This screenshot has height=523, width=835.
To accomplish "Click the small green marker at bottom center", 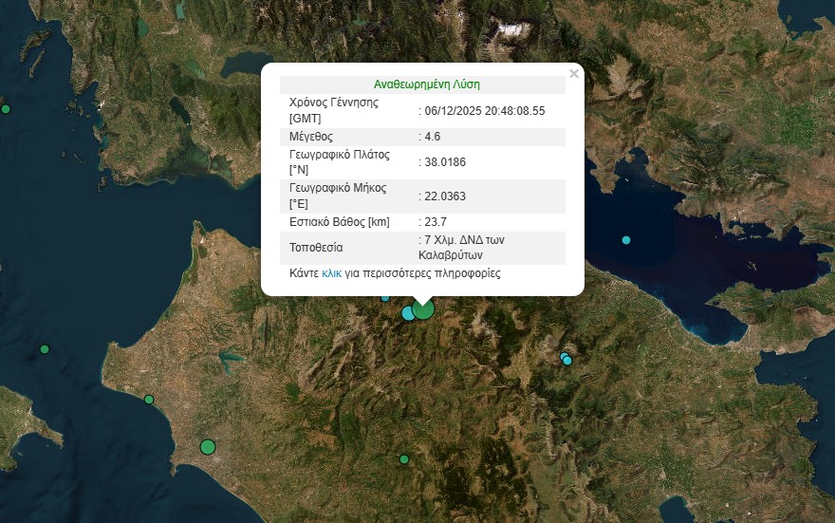I will pyautogui.click(x=404, y=459).
